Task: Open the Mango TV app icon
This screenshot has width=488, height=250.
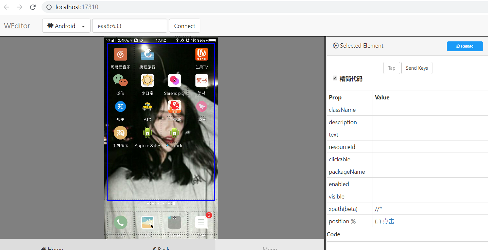Action: [x=201, y=54]
